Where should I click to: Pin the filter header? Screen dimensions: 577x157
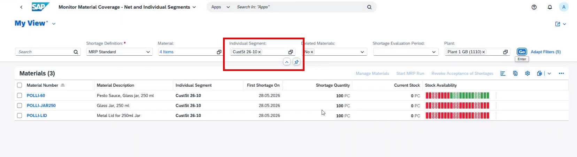point(296,62)
